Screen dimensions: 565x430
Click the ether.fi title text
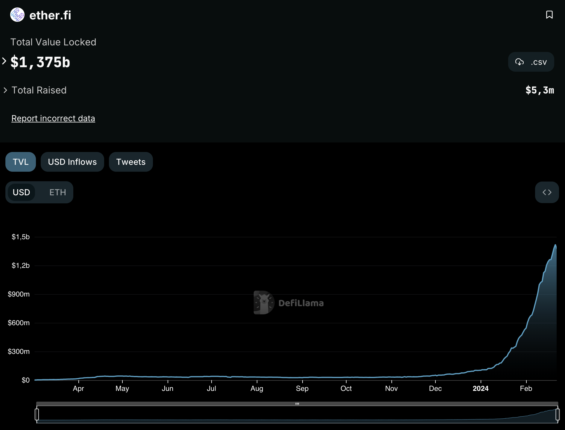click(50, 15)
